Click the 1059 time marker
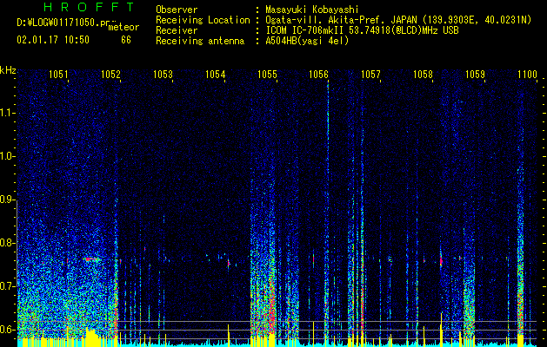Image resolution: width=547 pixels, height=347 pixels. [475, 74]
